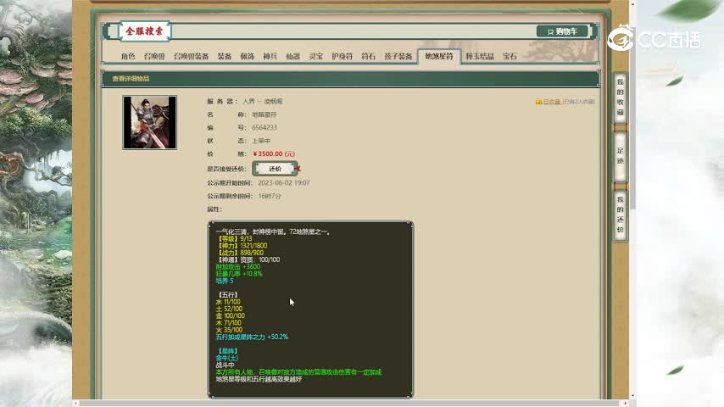Open the 购物车 shopping cart

562,31
